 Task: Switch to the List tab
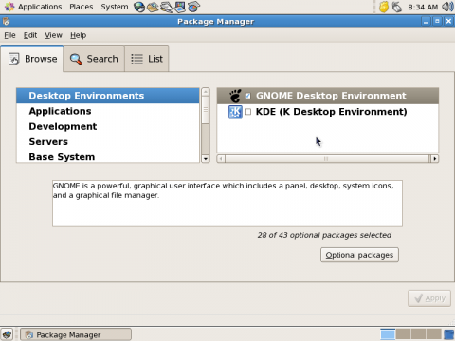147,59
